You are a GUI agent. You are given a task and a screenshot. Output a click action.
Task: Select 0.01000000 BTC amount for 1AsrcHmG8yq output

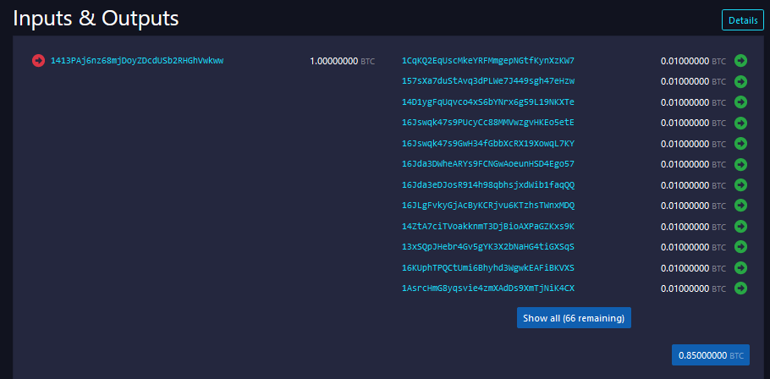(x=693, y=289)
